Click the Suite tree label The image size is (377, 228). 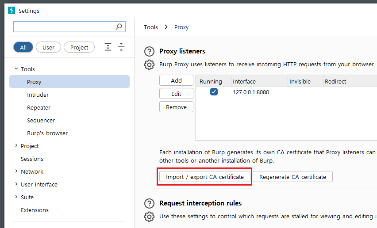27,197
